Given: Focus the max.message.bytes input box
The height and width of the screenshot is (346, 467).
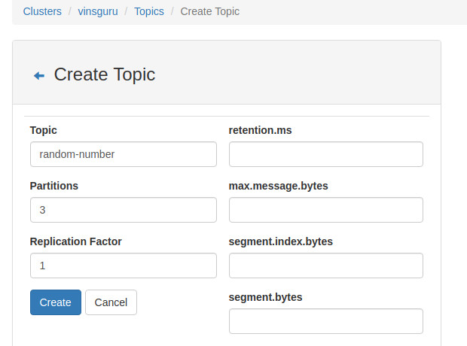Looking at the screenshot, I should (x=325, y=210).
